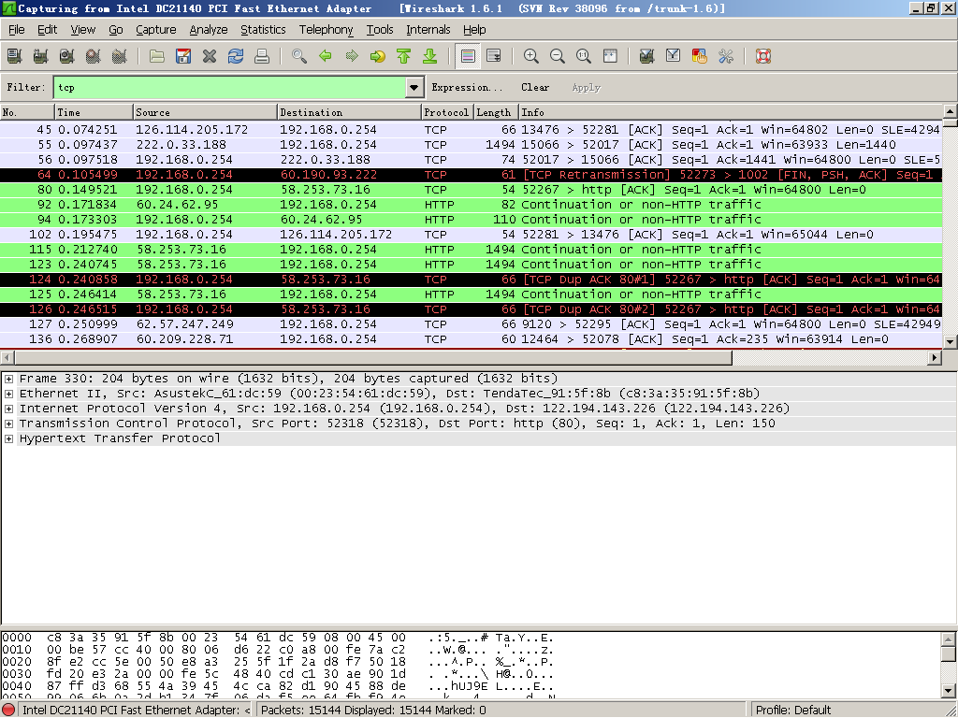Open the Analyze menu
The height and width of the screenshot is (718, 958).
coord(209,29)
